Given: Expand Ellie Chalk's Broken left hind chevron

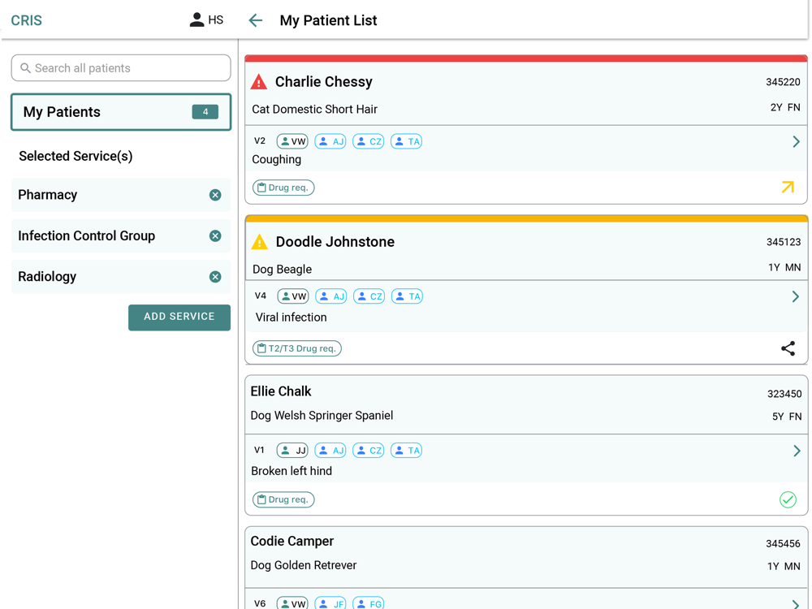Looking at the screenshot, I should tap(796, 451).
